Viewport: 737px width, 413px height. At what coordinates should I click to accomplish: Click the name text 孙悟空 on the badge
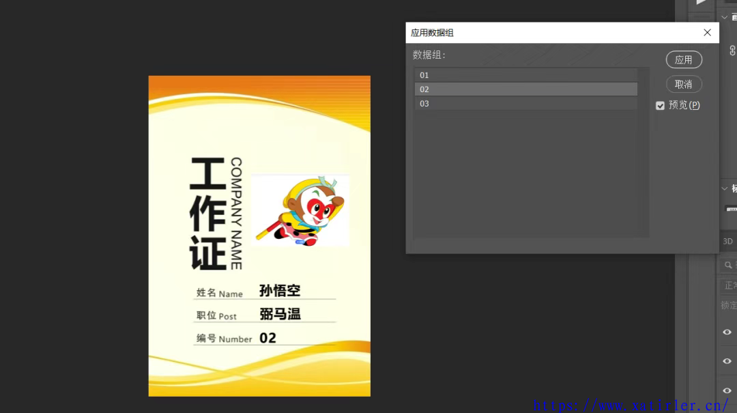point(280,291)
